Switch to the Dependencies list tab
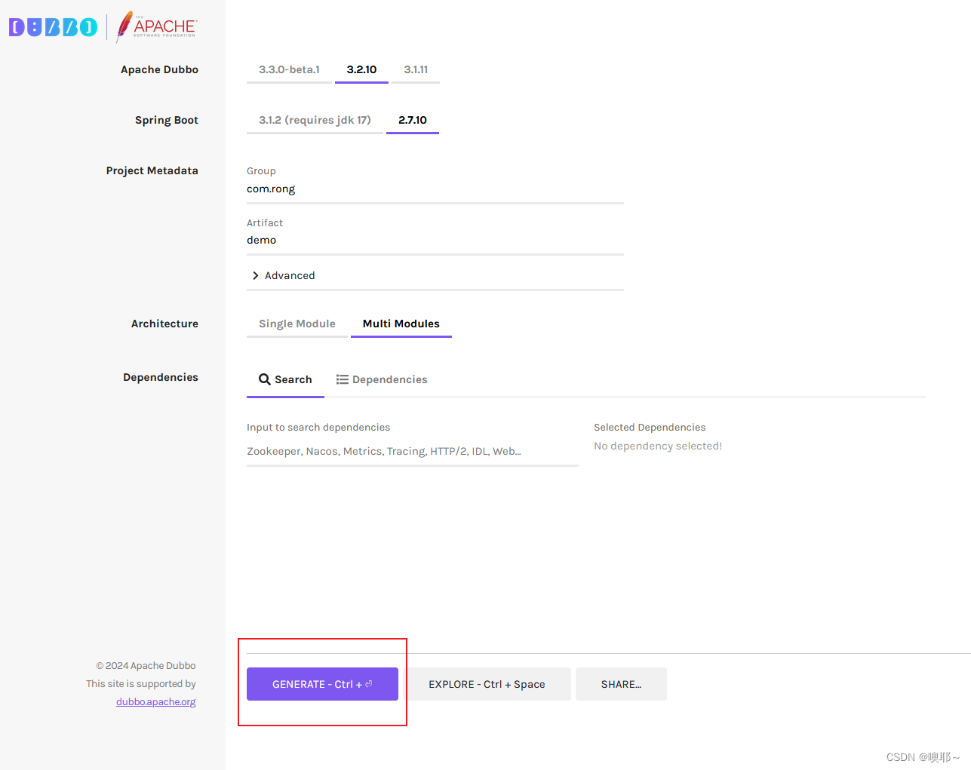 382,379
